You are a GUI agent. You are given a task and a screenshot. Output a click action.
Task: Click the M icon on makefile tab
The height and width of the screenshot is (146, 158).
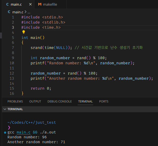40,5
